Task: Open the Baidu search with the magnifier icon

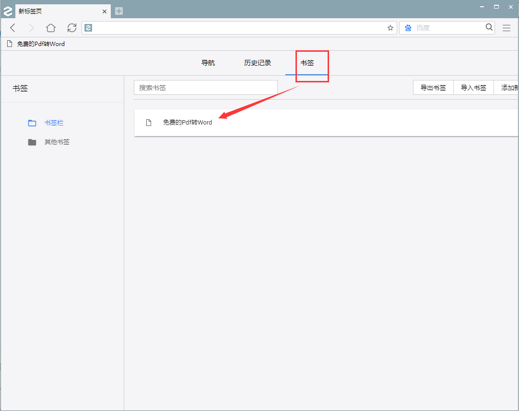Action: click(x=488, y=27)
